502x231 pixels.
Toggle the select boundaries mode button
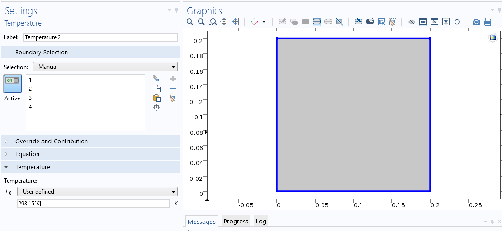317,22
